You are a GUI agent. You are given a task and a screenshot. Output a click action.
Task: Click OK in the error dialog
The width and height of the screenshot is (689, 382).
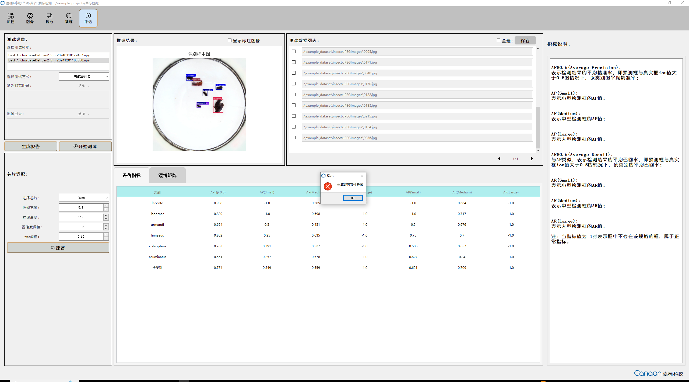pyautogui.click(x=353, y=198)
